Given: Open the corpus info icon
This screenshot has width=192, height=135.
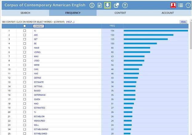Looking at the screenshot, I should point(92,5).
